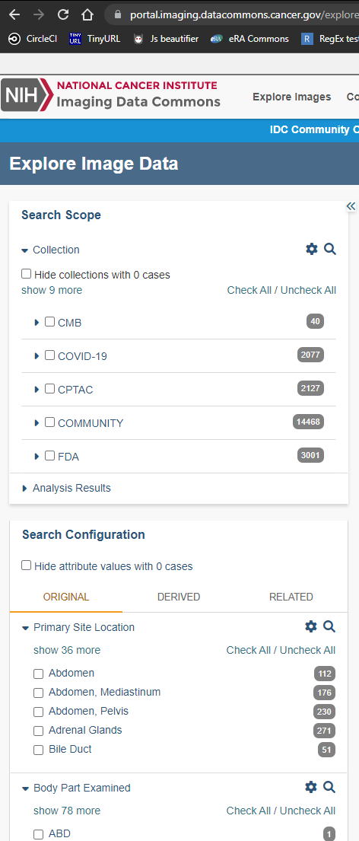Reload page with browser refresh icon
Viewport: 359px width, 841px height.
[63, 14]
